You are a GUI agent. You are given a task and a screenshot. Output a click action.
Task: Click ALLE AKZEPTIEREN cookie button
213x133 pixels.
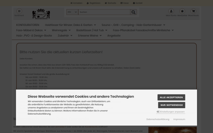click(171, 98)
